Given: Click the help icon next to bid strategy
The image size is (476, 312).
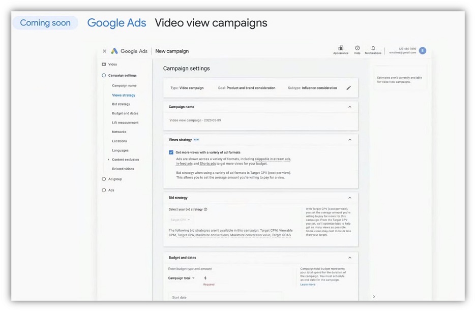Looking at the screenshot, I should click(x=205, y=209).
